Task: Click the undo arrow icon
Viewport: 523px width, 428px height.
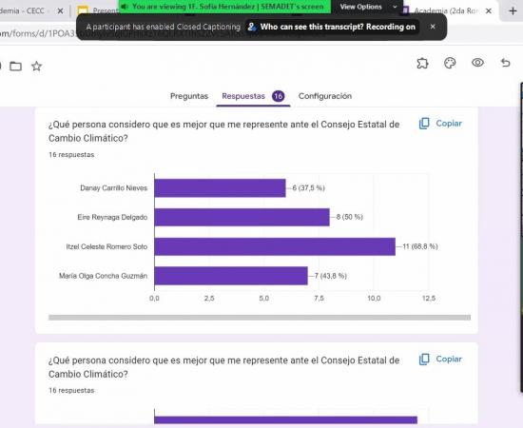Action: (x=506, y=63)
